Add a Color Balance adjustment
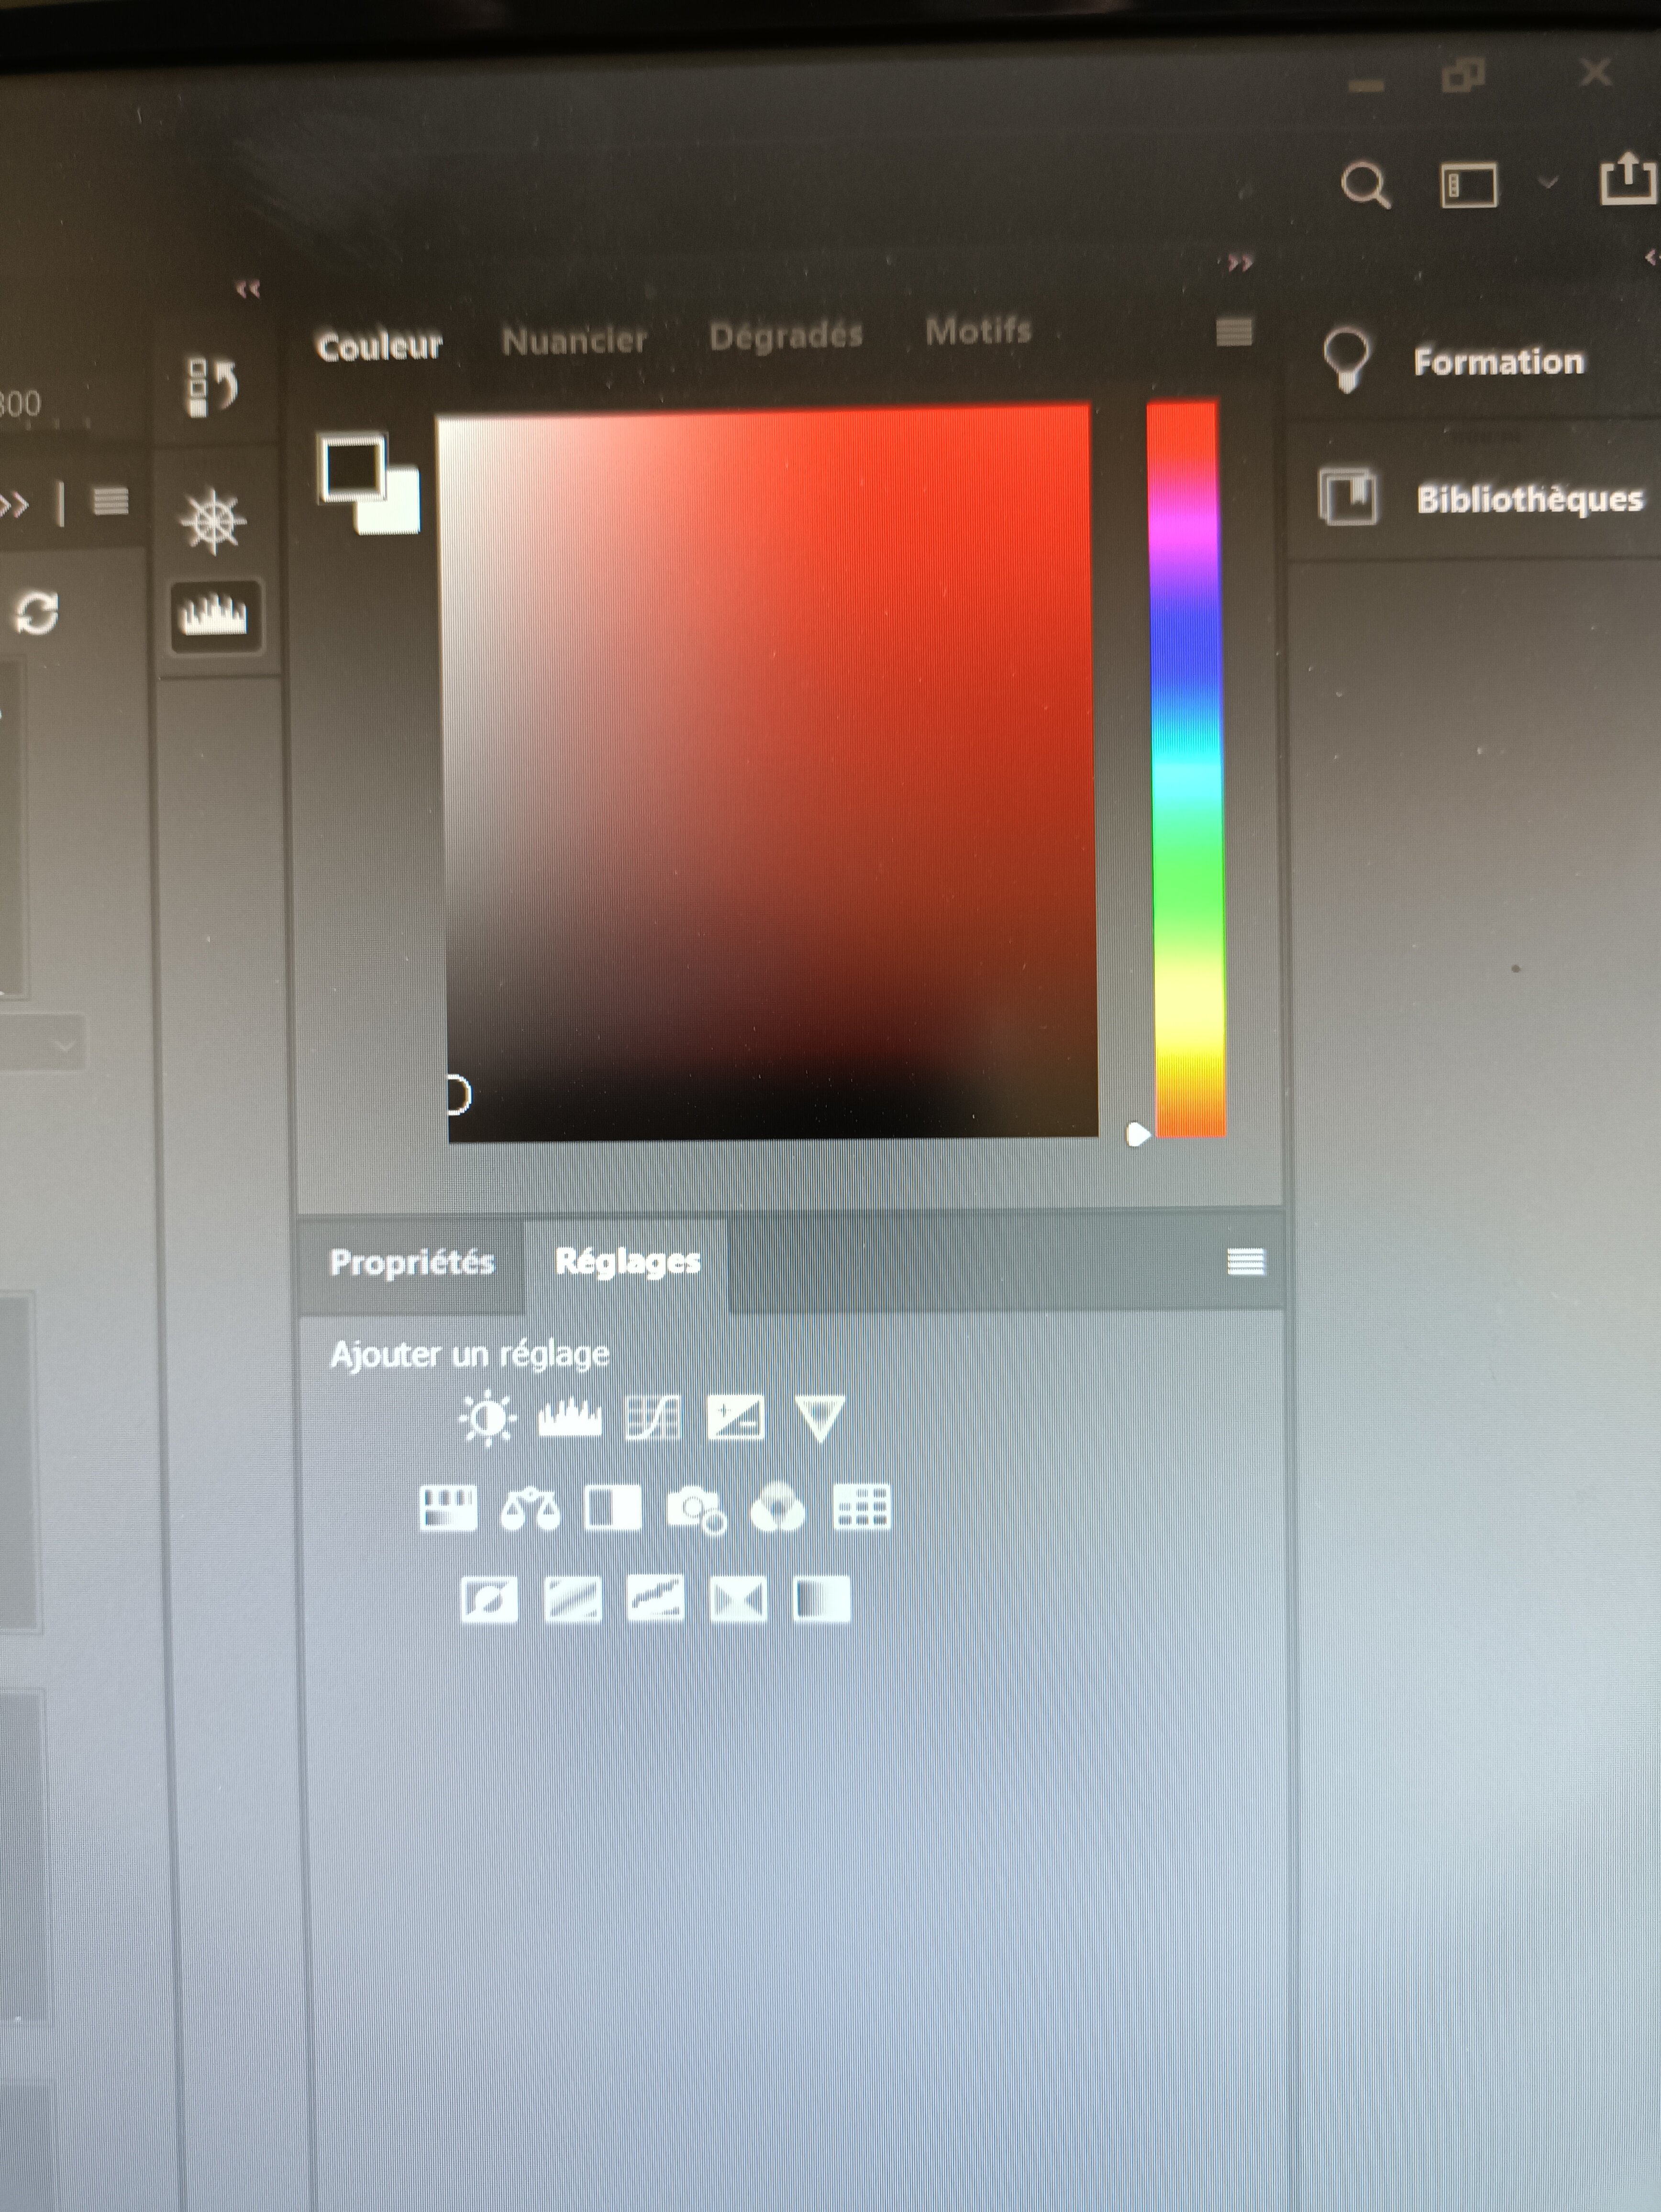 point(530,1509)
